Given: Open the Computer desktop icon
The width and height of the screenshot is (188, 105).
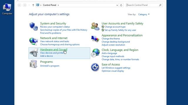Looking at the screenshot, I should pos(7,9).
